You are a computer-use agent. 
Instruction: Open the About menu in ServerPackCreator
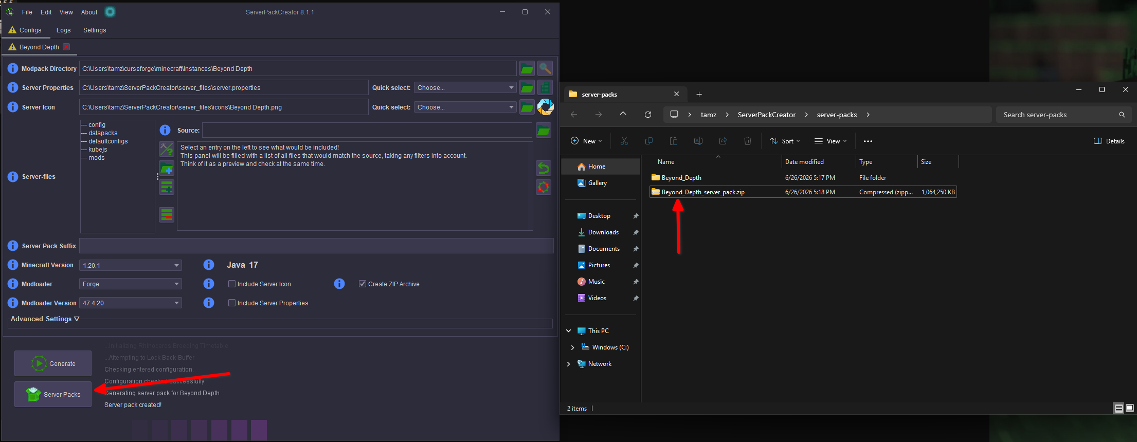(x=89, y=12)
